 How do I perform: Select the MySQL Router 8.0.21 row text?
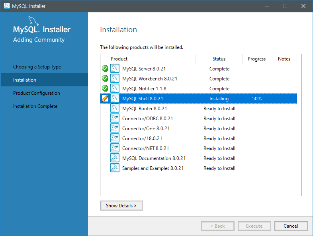[145, 109]
